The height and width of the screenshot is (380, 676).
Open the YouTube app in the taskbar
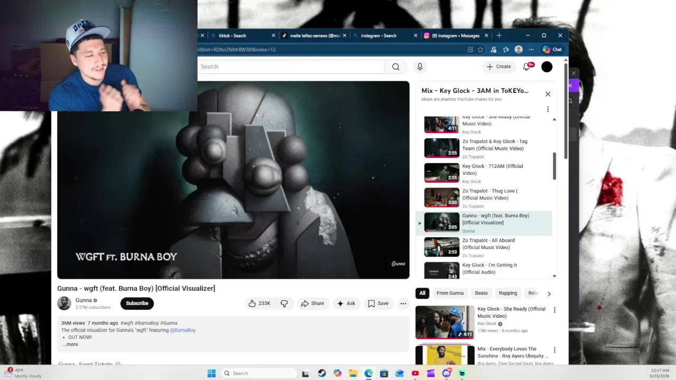[x=415, y=373]
